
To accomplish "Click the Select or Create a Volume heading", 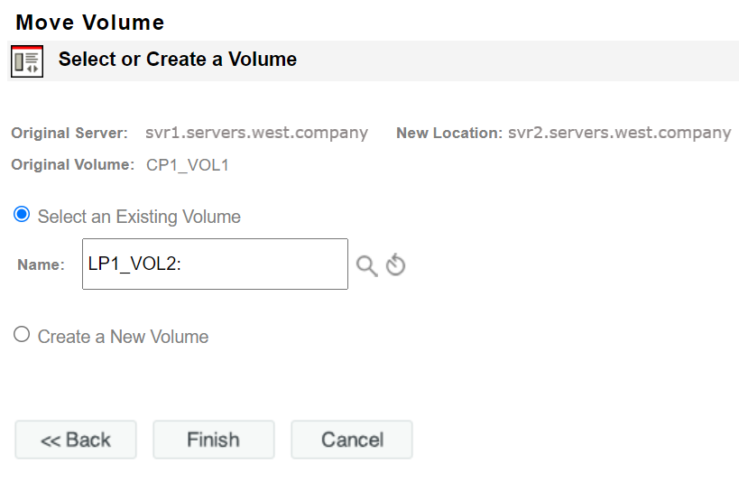I will [178, 60].
